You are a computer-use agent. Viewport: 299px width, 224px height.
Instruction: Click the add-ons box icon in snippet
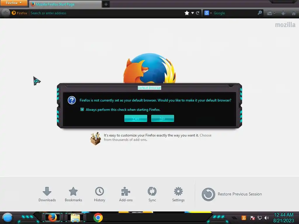(95, 139)
